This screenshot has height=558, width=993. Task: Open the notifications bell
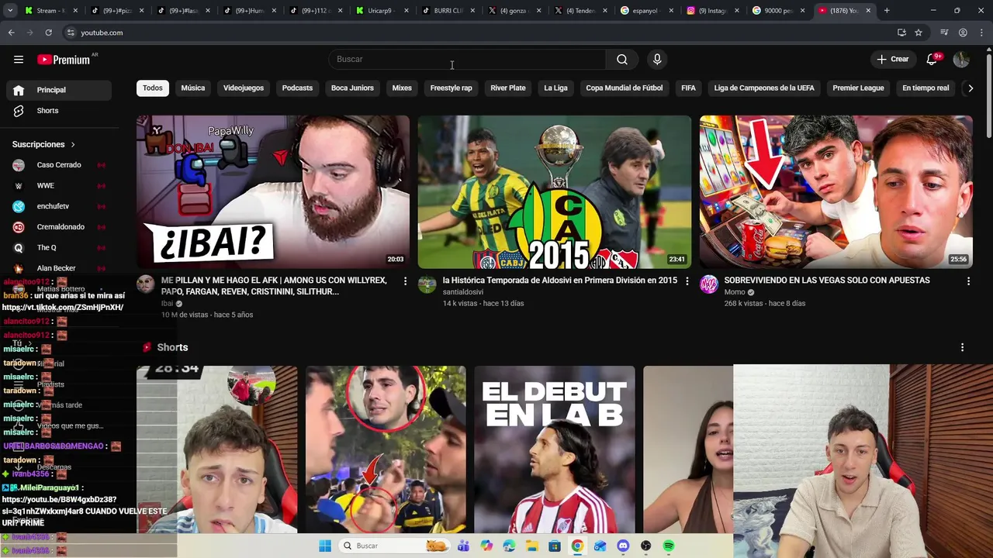click(x=932, y=60)
